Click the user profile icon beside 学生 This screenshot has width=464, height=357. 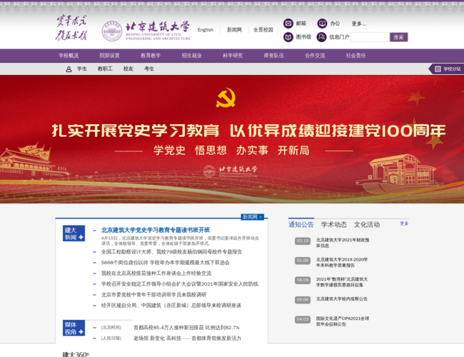(x=69, y=69)
